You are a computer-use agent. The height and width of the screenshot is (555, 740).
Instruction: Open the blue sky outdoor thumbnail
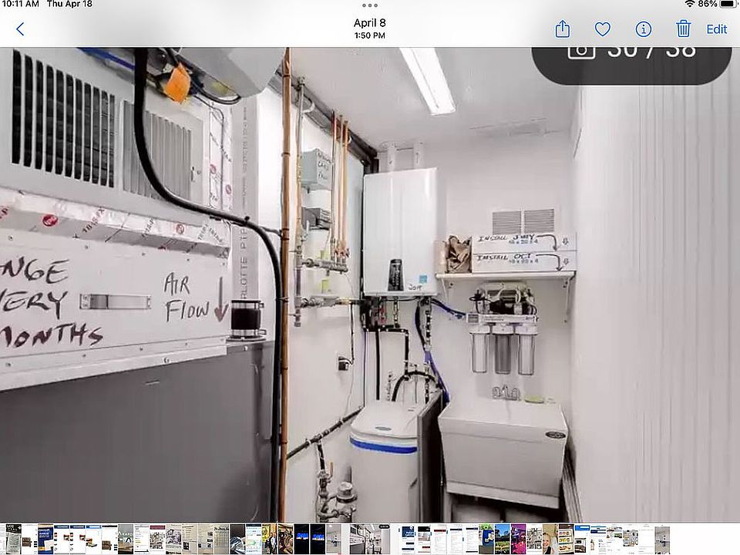coord(502,538)
